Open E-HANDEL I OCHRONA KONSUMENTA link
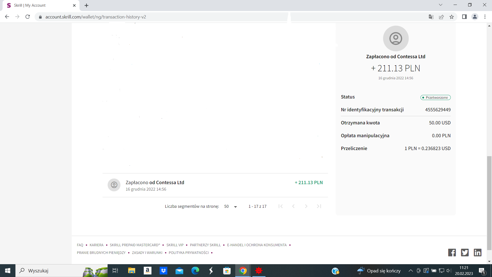492x277 pixels. click(257, 245)
